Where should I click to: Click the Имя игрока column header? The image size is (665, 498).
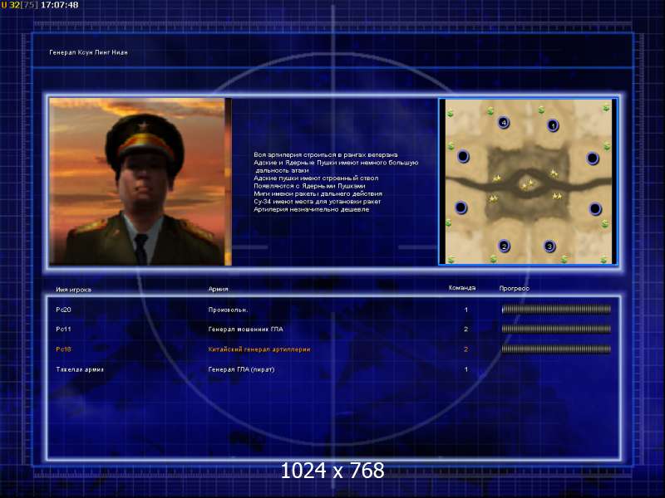click(x=74, y=290)
